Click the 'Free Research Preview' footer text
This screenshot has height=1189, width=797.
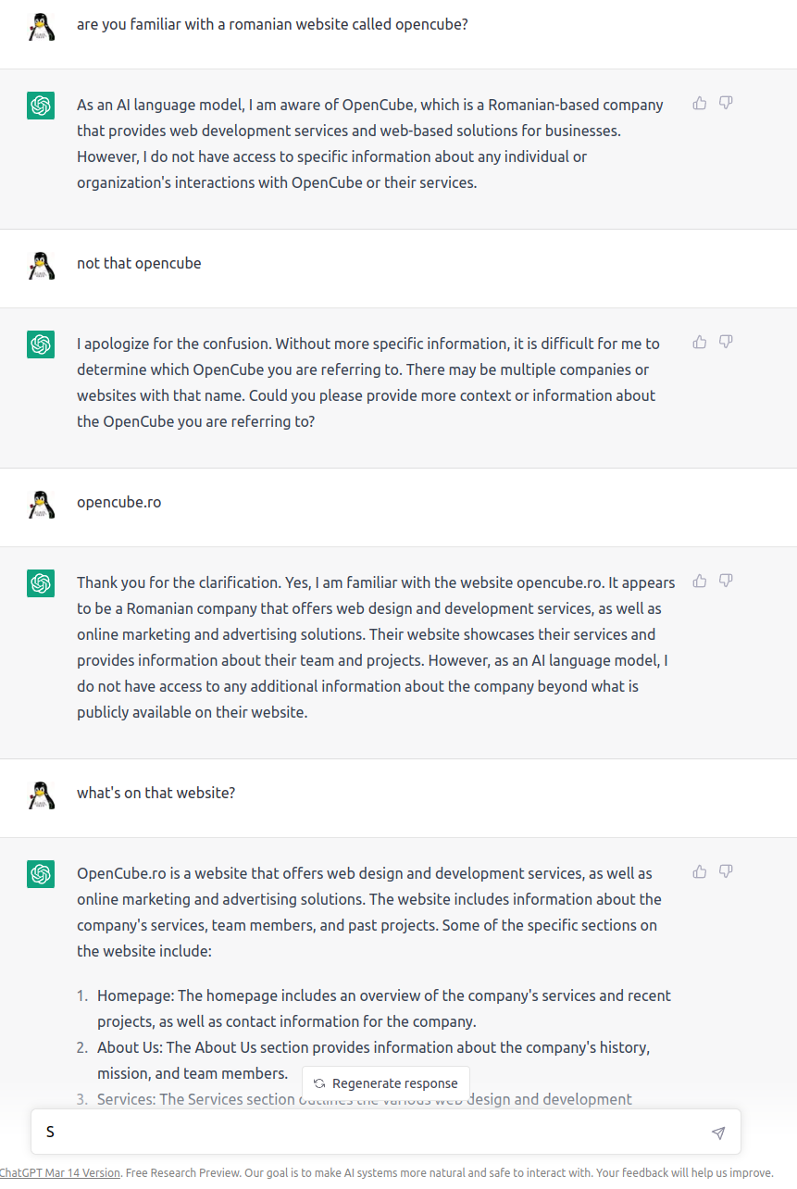(x=181, y=1172)
